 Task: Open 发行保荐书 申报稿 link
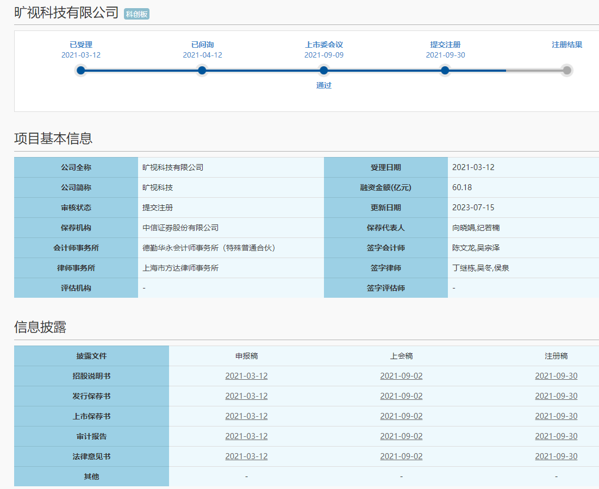246,396
